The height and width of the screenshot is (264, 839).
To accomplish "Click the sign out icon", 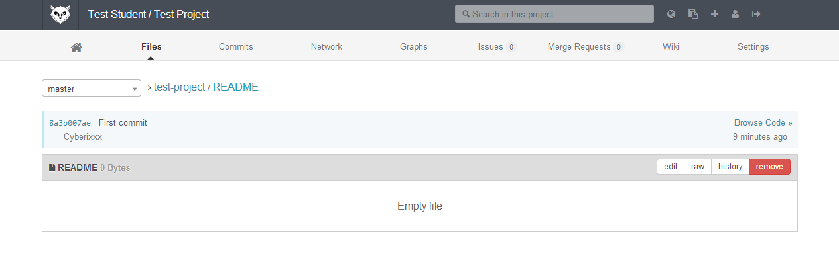I will click(x=755, y=14).
